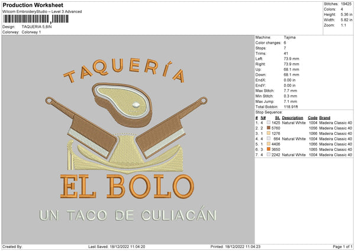355x251 pixels.
Task: Click the max jump value '7.1 mm'
Action: tap(291, 101)
